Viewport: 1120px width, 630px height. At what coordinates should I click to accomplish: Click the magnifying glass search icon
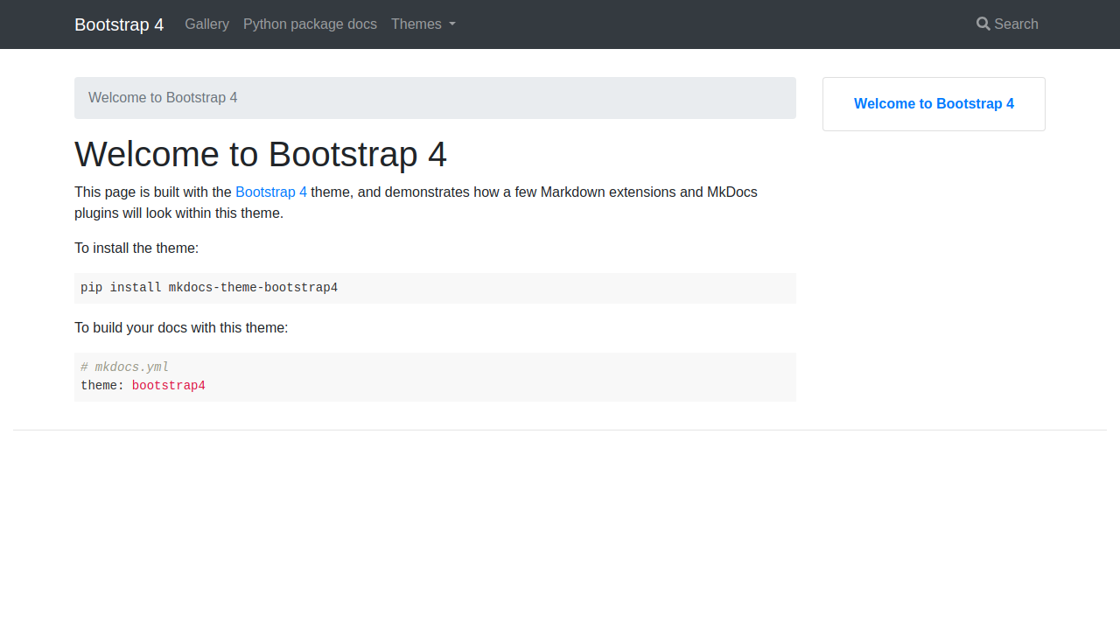pyautogui.click(x=983, y=24)
